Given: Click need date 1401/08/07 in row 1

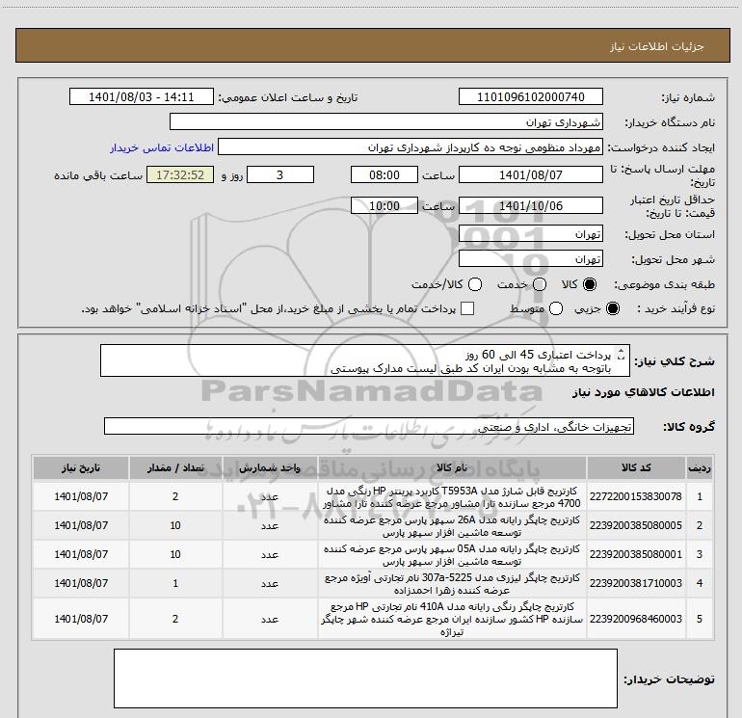Looking at the screenshot, I should click(81, 496).
